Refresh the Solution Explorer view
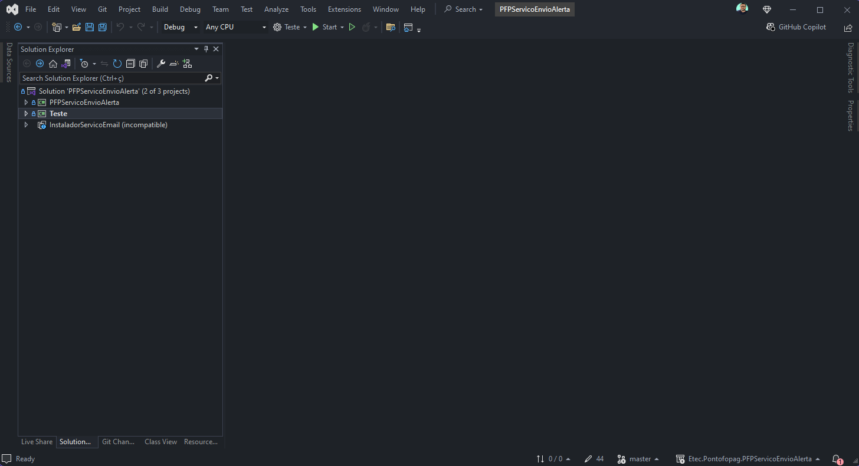Image resolution: width=859 pixels, height=466 pixels. pyautogui.click(x=117, y=64)
